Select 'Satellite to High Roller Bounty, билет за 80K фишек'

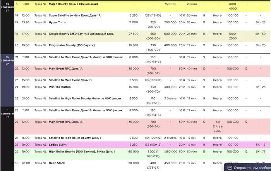point(85,98)
